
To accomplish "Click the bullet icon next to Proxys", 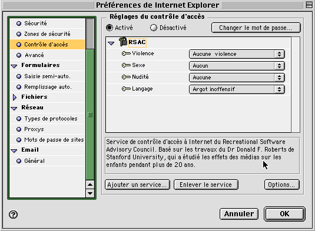I will (19, 129).
